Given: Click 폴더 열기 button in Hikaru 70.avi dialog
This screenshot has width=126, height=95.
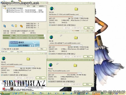Looking at the screenshot, I should 77,84.
